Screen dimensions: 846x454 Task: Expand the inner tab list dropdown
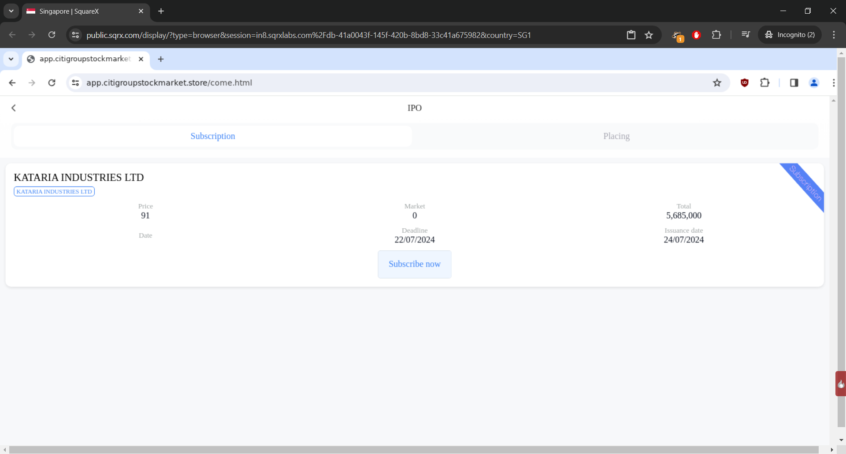click(x=11, y=59)
